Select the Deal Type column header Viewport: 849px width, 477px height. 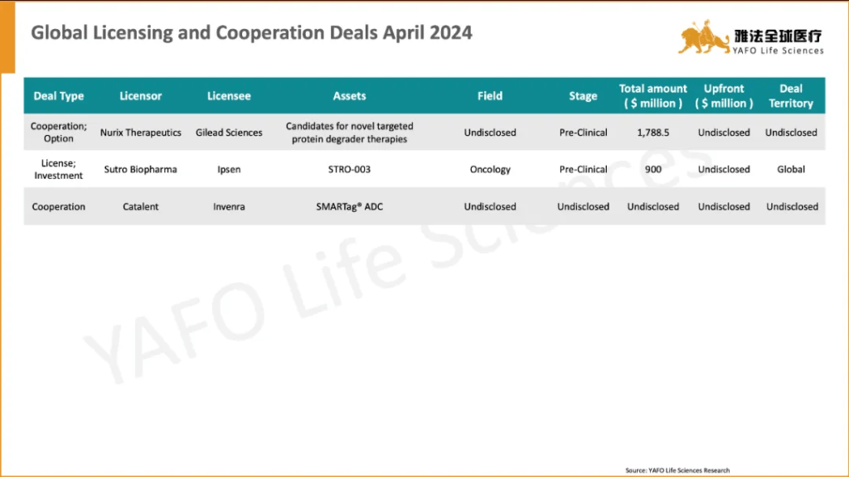pos(59,96)
